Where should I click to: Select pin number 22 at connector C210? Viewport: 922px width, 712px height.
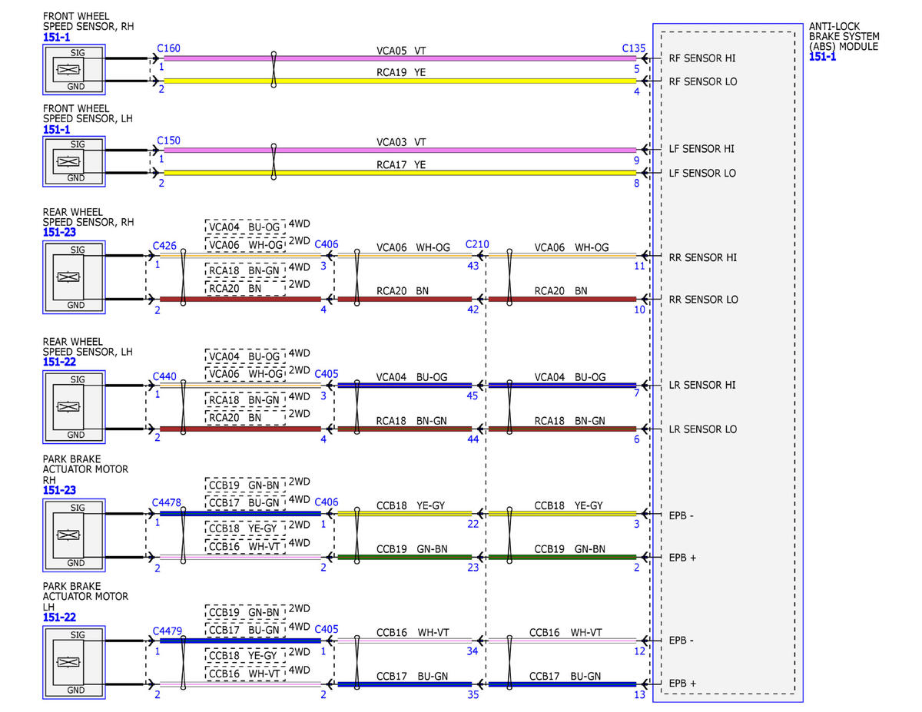point(473,525)
